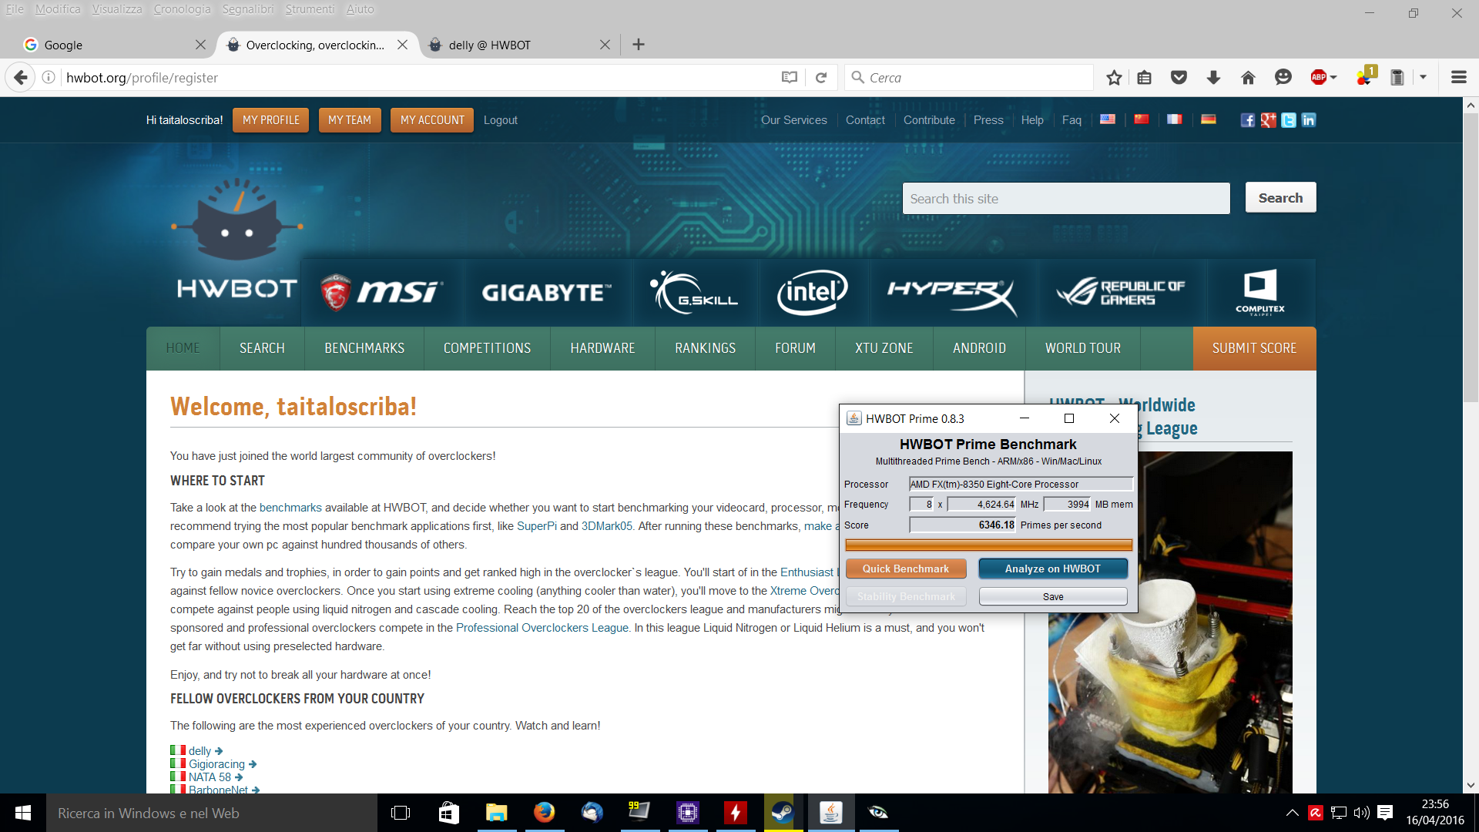Screen dimensions: 1479x832
Task: Start Quick Benchmark in HWBOT Prime
Action: pyautogui.click(x=906, y=569)
